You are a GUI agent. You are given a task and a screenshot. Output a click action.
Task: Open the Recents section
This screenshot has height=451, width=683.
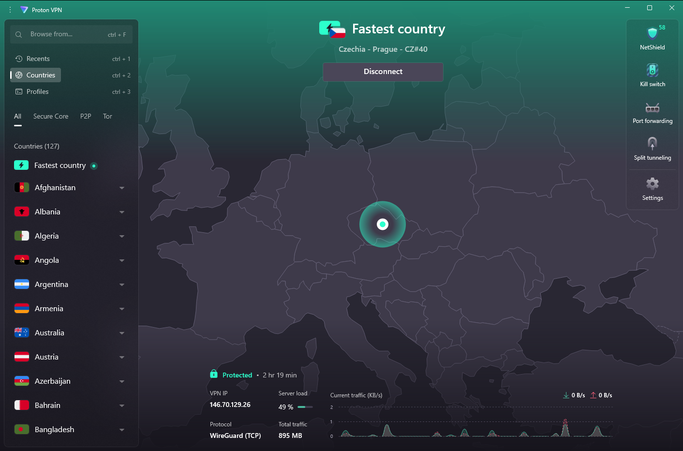click(38, 59)
